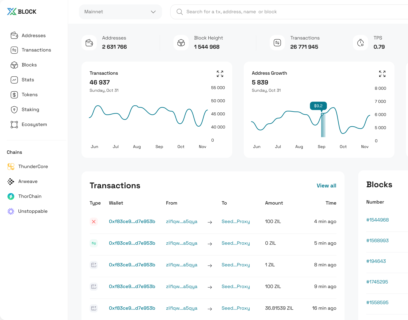Click contract type icon on 8 min ago row
The height and width of the screenshot is (320, 408).
[x=94, y=265]
